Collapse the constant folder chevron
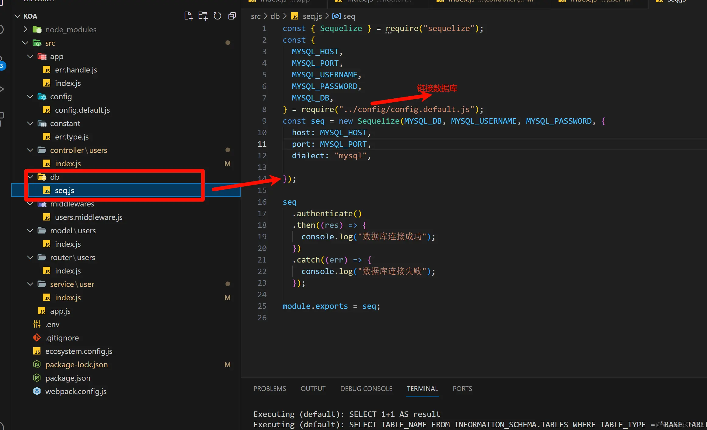Image resolution: width=707 pixels, height=430 pixels. click(30, 123)
